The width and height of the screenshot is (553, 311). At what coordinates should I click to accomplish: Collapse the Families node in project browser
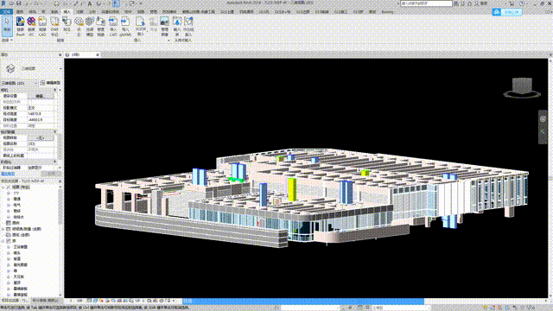tap(3, 241)
